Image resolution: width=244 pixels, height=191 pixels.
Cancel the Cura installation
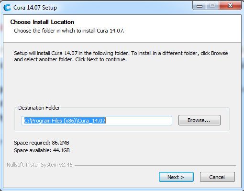click(217, 177)
